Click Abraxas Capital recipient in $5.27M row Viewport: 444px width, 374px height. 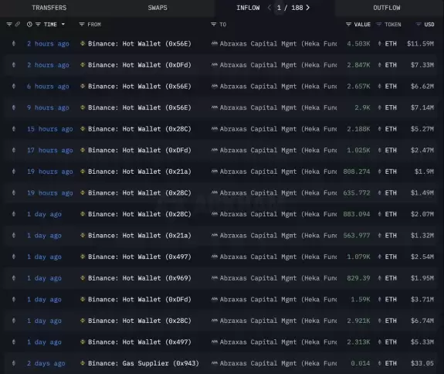278,129
